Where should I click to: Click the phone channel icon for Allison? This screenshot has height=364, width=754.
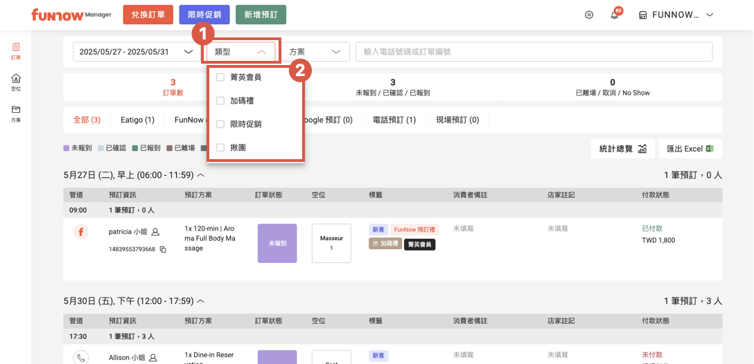[x=81, y=358]
